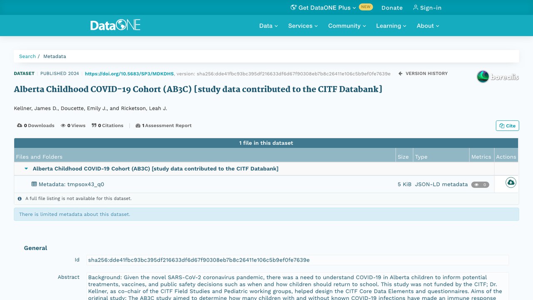533x300 pixels.
Task: Open the 1 Assessment Report
Action: point(164,125)
